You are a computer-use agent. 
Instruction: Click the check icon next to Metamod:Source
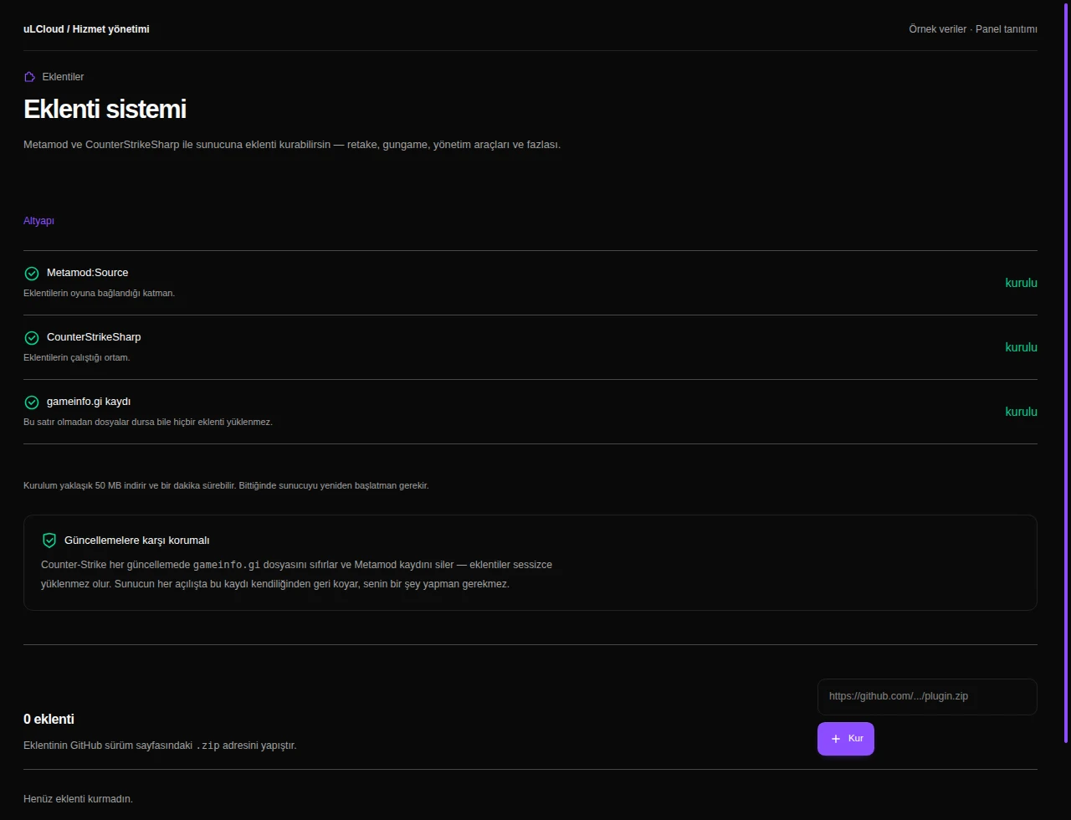pyautogui.click(x=32, y=274)
